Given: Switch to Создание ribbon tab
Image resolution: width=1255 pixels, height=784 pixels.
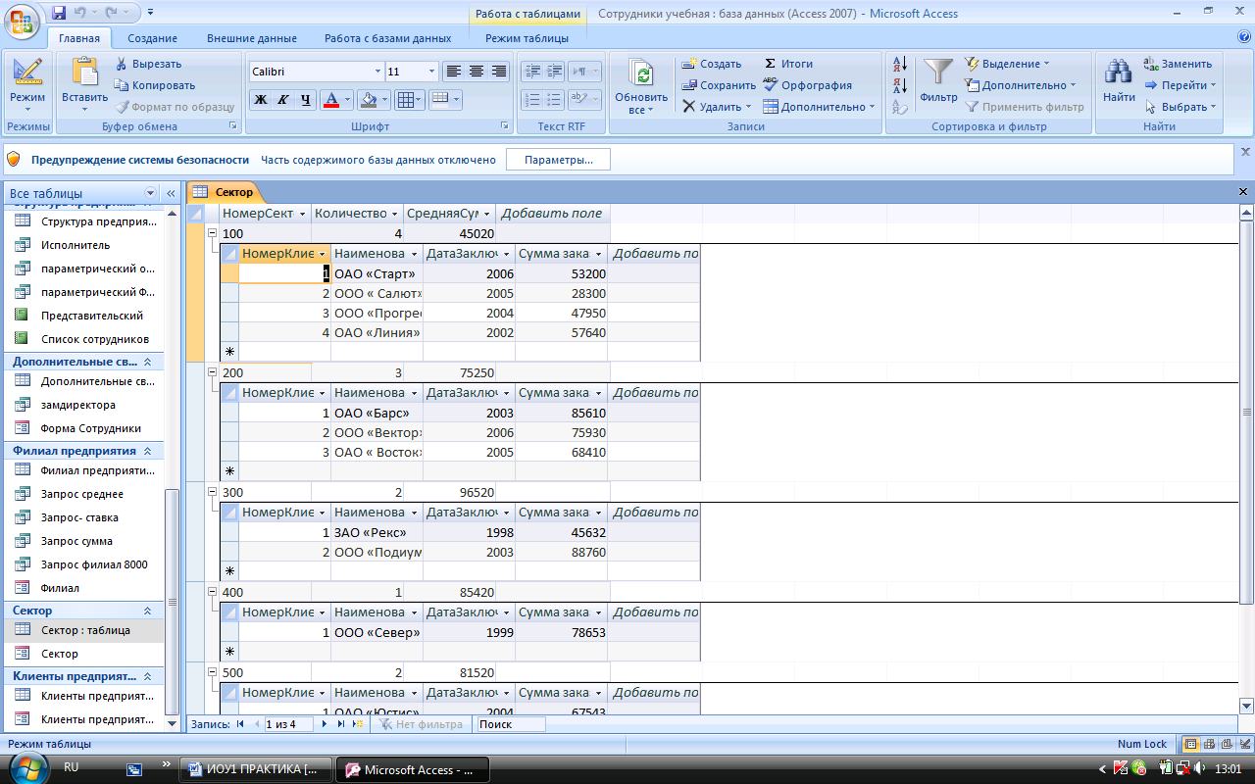Looking at the screenshot, I should (152, 38).
